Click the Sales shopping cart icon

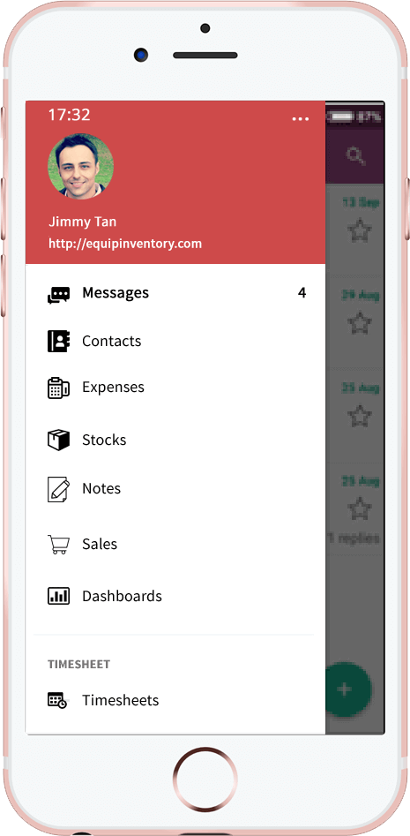click(58, 545)
